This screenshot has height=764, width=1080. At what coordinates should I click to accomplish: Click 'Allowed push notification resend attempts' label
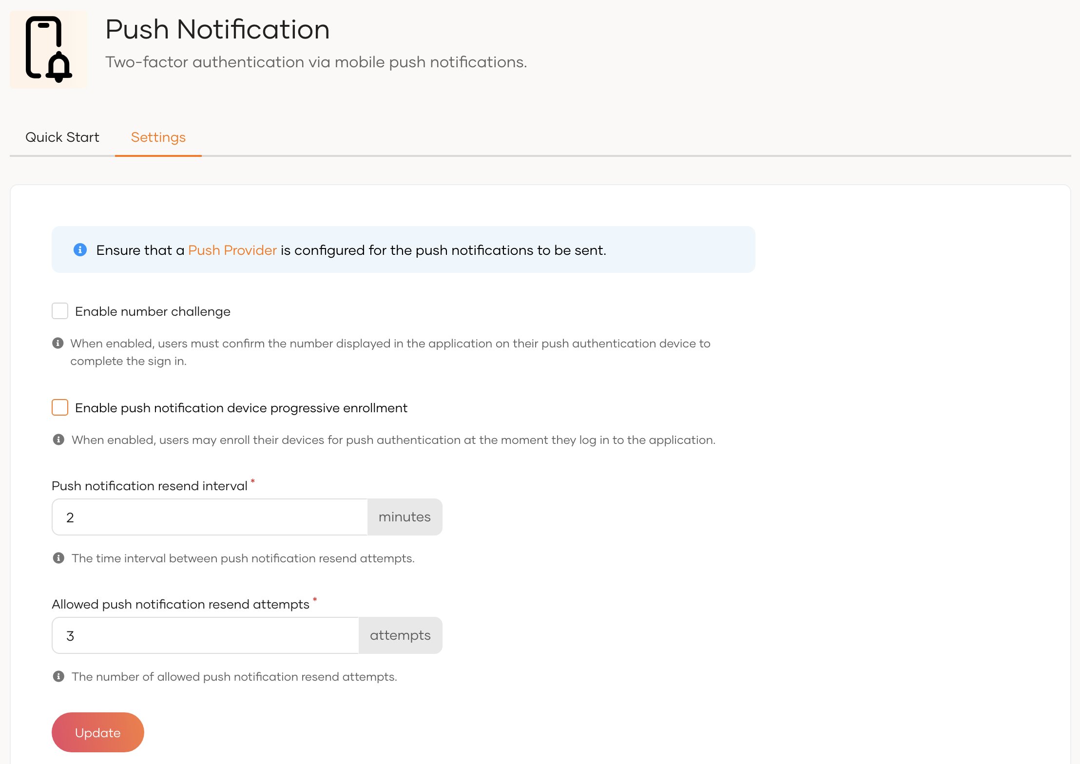click(181, 604)
